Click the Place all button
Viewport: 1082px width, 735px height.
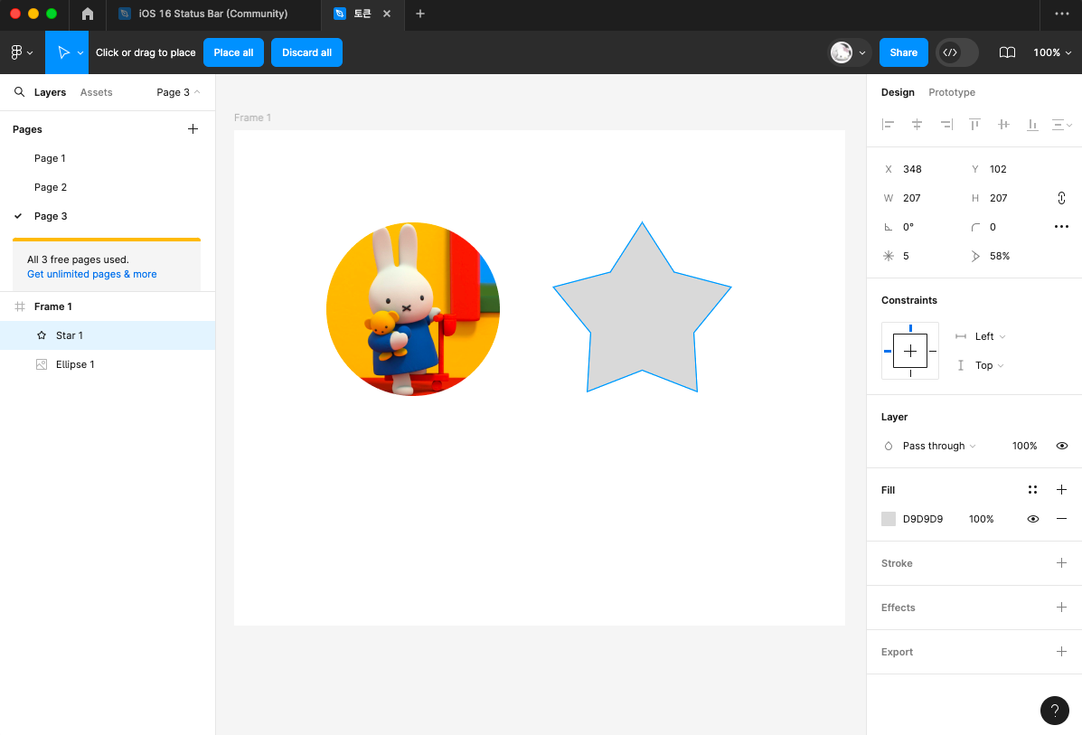click(233, 52)
